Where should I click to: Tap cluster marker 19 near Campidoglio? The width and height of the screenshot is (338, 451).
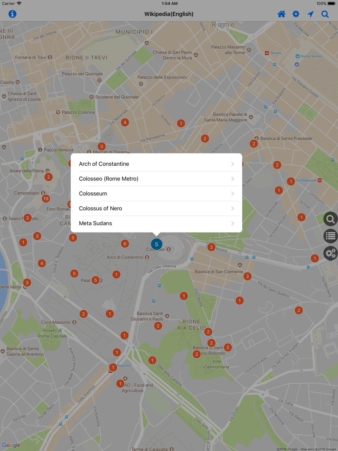pyautogui.click(x=46, y=198)
